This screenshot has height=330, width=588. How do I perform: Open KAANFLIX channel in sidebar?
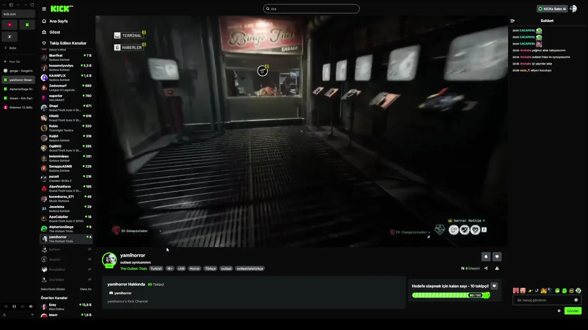(66, 77)
